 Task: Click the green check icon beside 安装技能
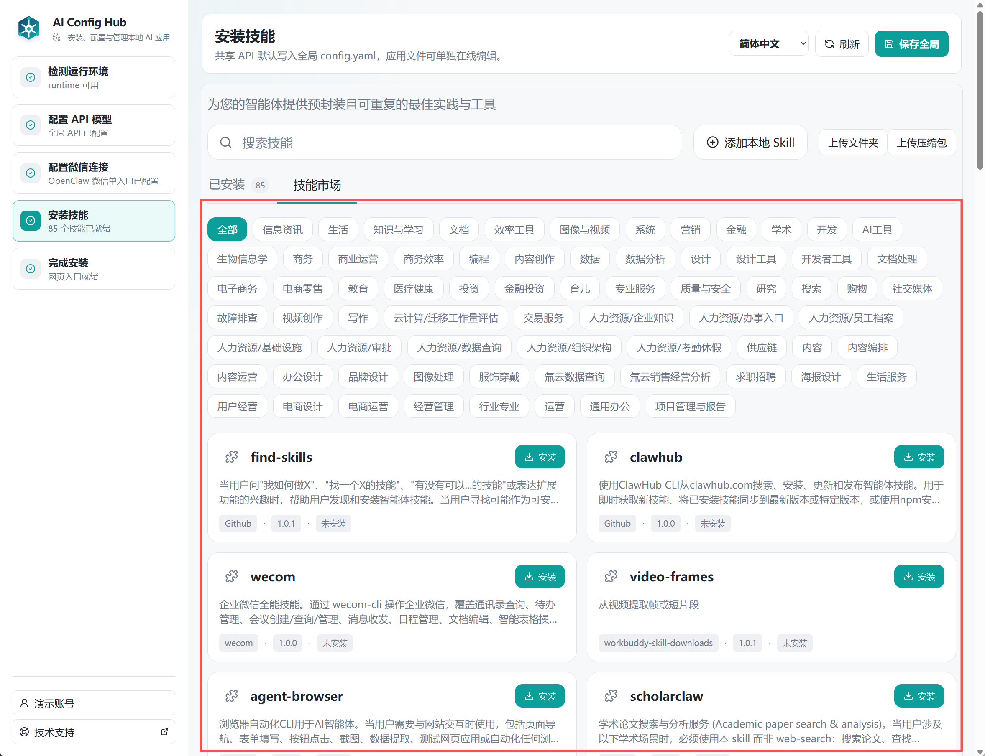[x=31, y=221]
